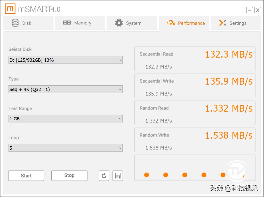Switch to the Memory tab

coord(80,23)
